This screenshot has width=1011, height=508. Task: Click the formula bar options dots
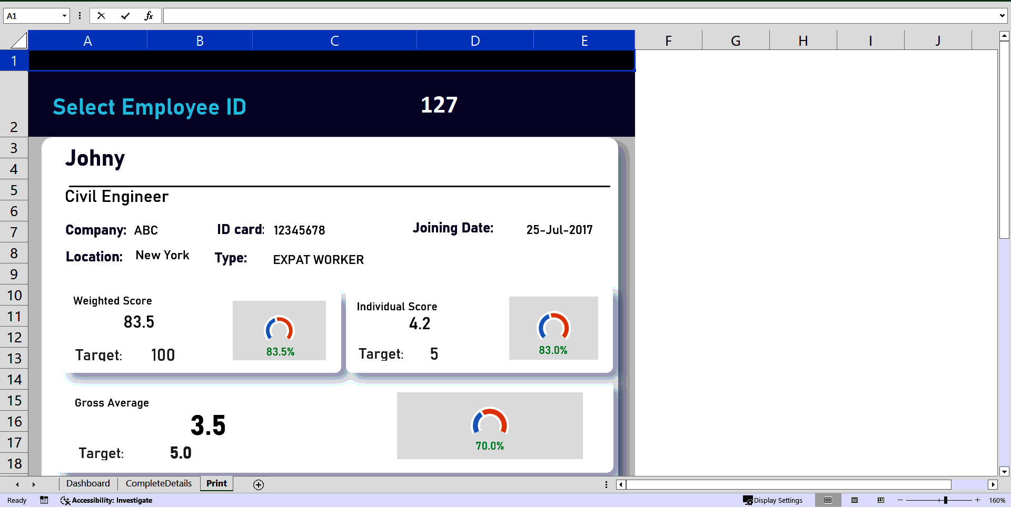pos(80,16)
